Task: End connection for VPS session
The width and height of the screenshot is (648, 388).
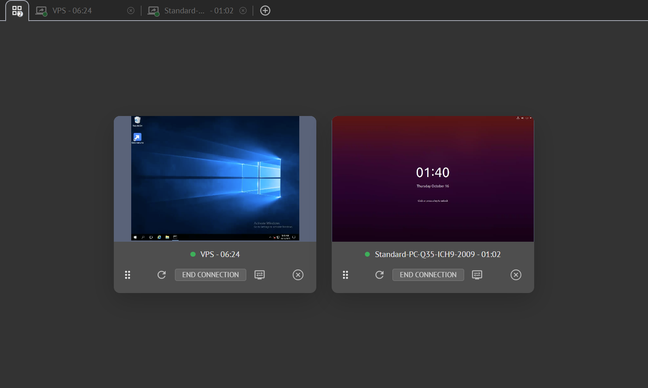Action: click(210, 275)
